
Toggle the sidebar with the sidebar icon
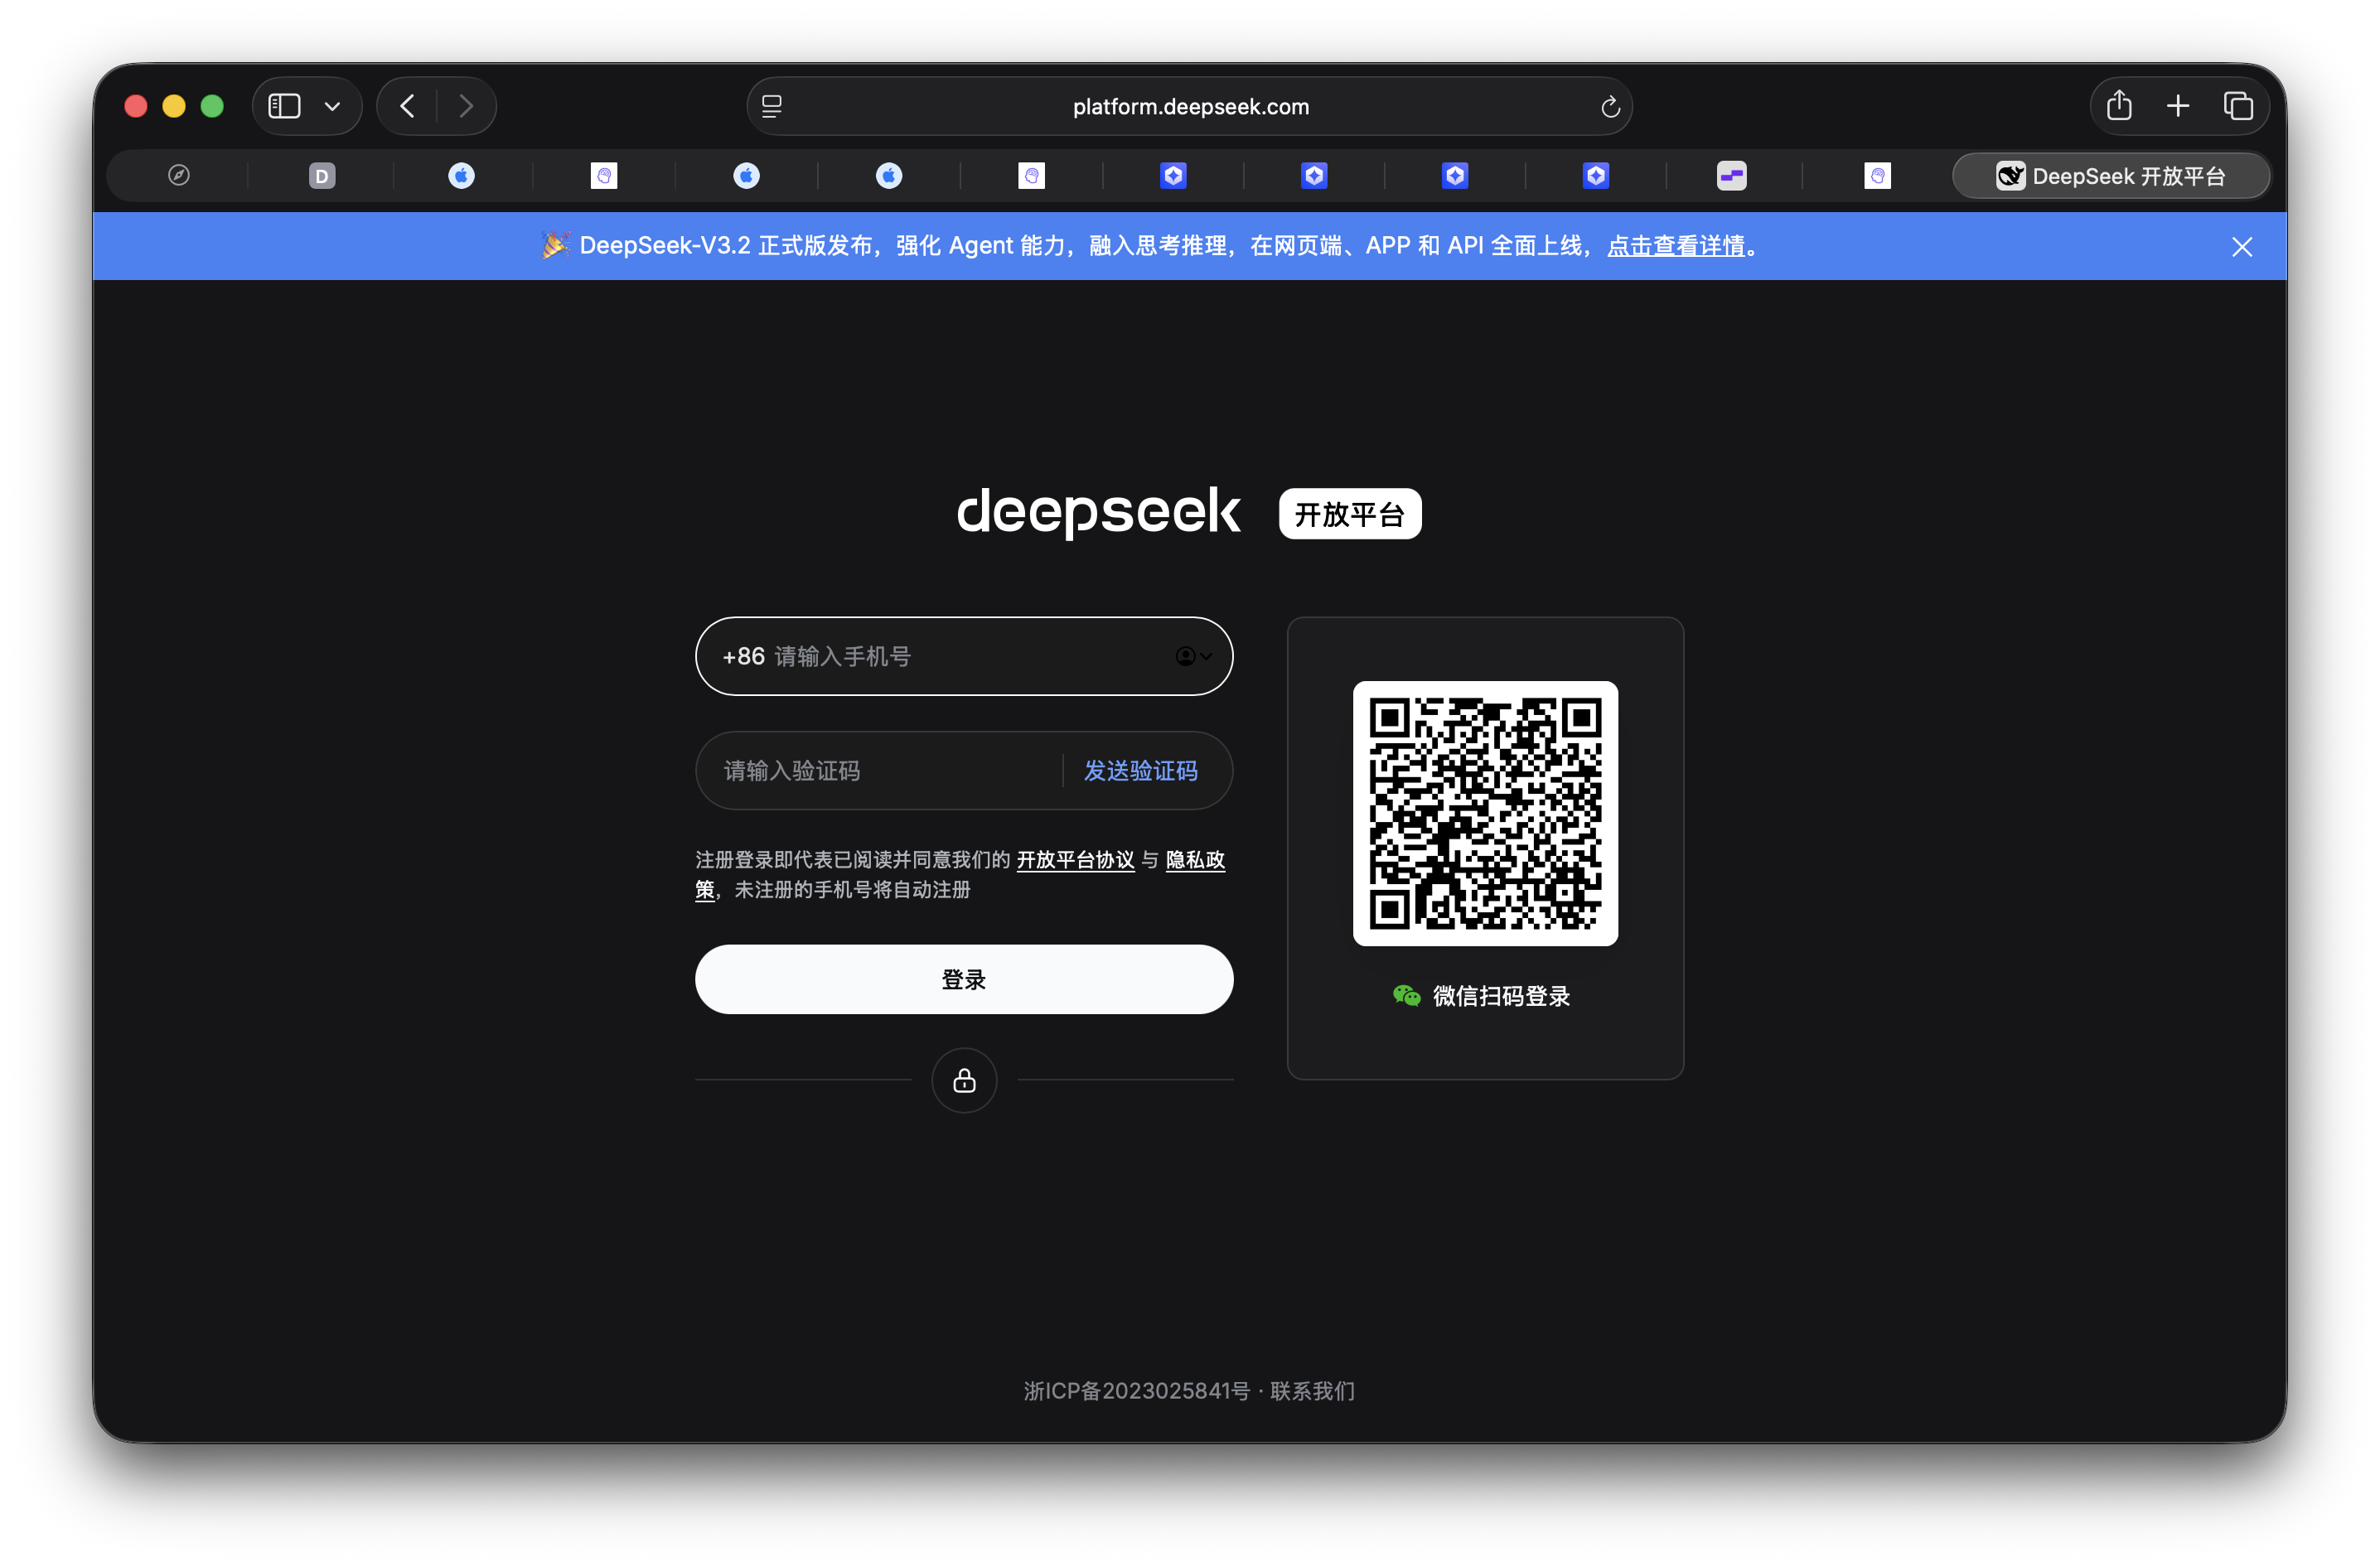pos(283,105)
